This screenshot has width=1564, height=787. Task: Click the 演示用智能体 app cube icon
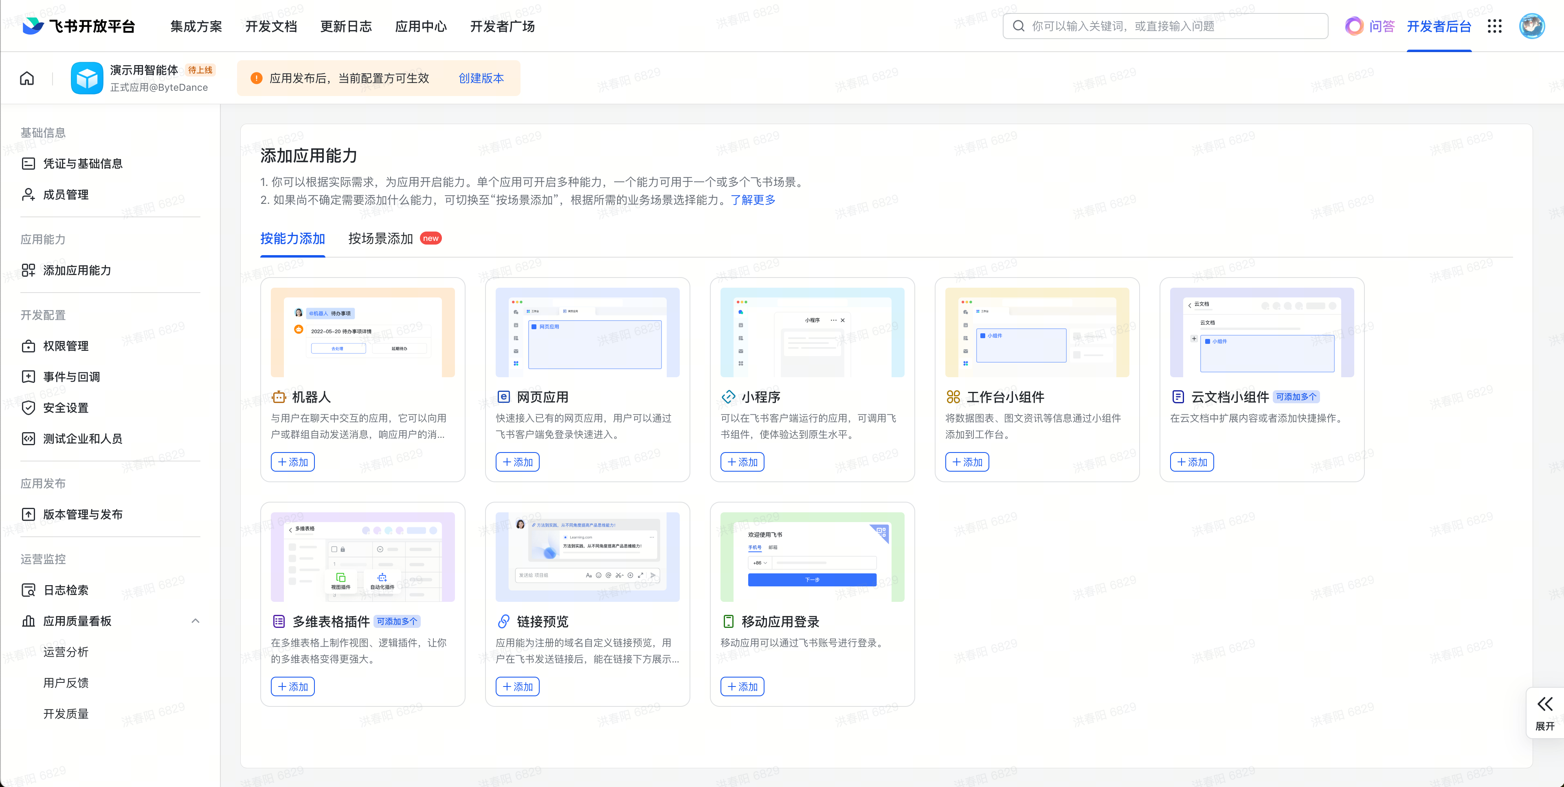tap(87, 78)
